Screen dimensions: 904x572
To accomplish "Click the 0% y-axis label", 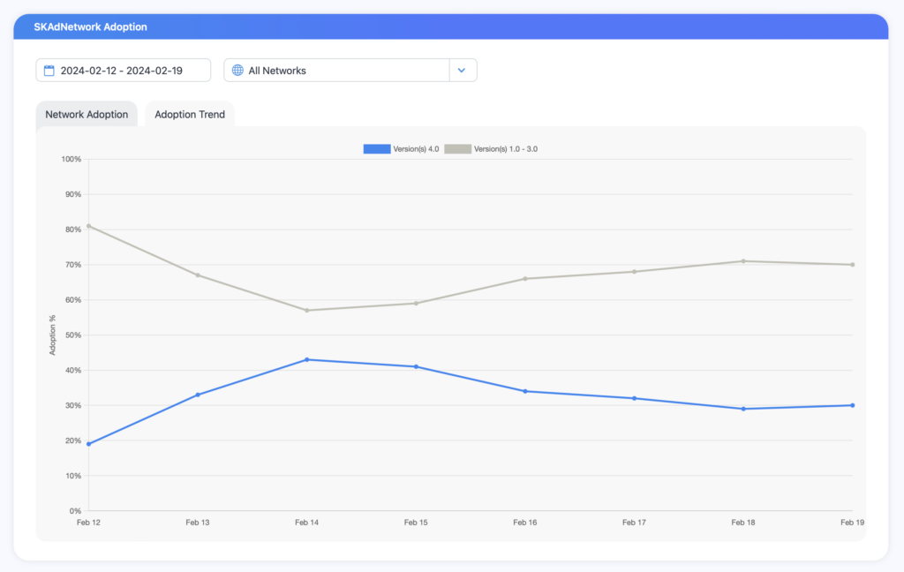I will click(75, 511).
